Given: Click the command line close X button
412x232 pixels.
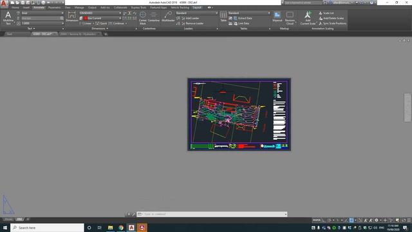Looking at the screenshot, I should [x=129, y=214].
